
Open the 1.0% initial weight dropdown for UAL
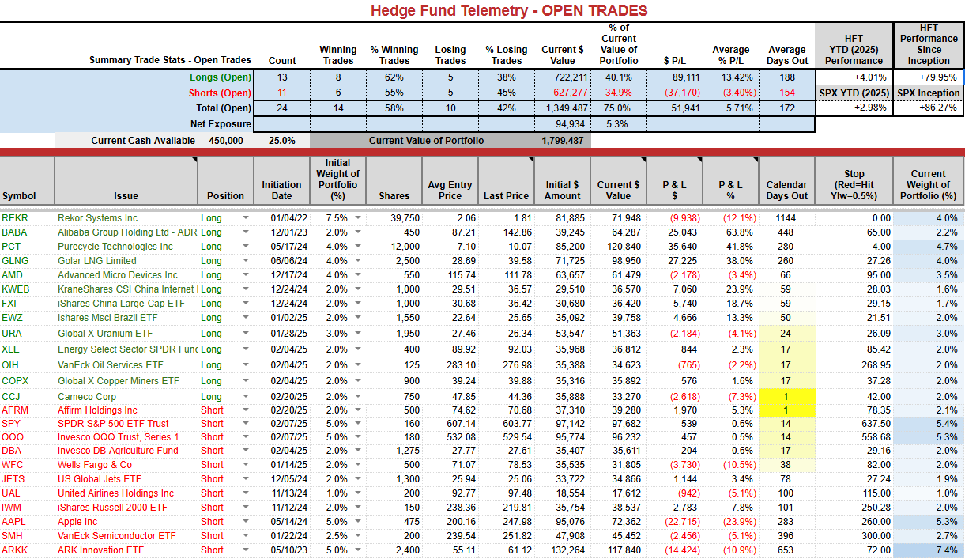coord(359,494)
